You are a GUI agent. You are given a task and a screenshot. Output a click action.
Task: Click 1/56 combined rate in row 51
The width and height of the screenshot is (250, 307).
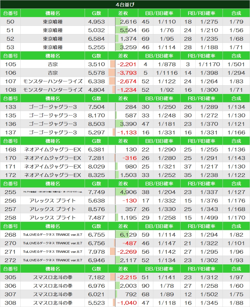coord(236,30)
